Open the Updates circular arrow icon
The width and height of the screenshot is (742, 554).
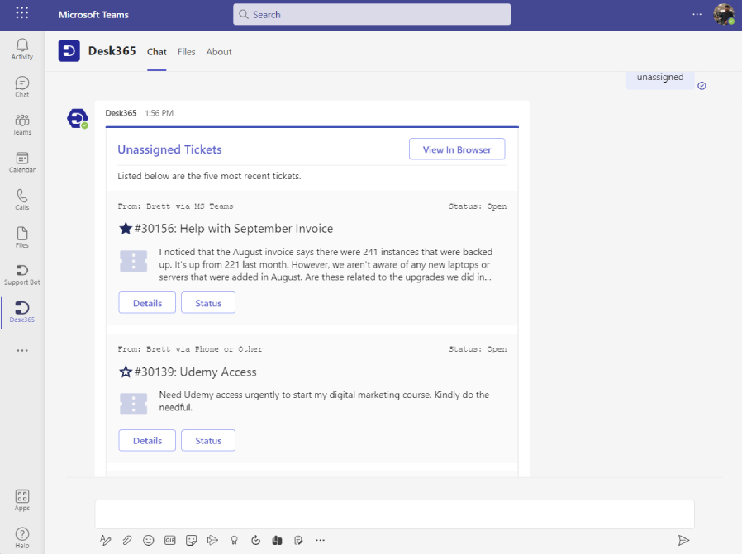[255, 540]
